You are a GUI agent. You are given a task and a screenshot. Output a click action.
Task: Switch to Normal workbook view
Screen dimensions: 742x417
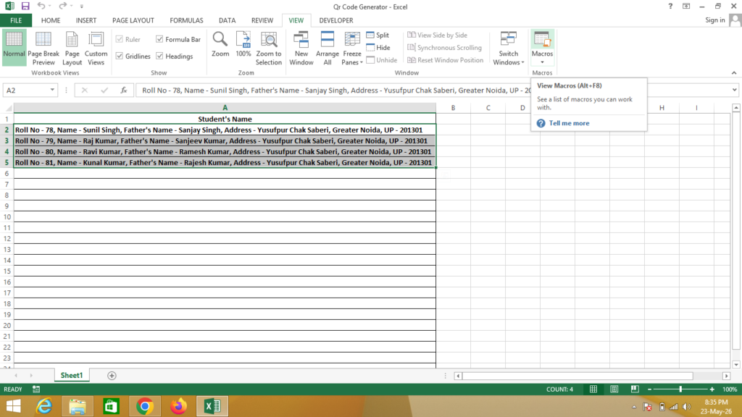coord(14,47)
